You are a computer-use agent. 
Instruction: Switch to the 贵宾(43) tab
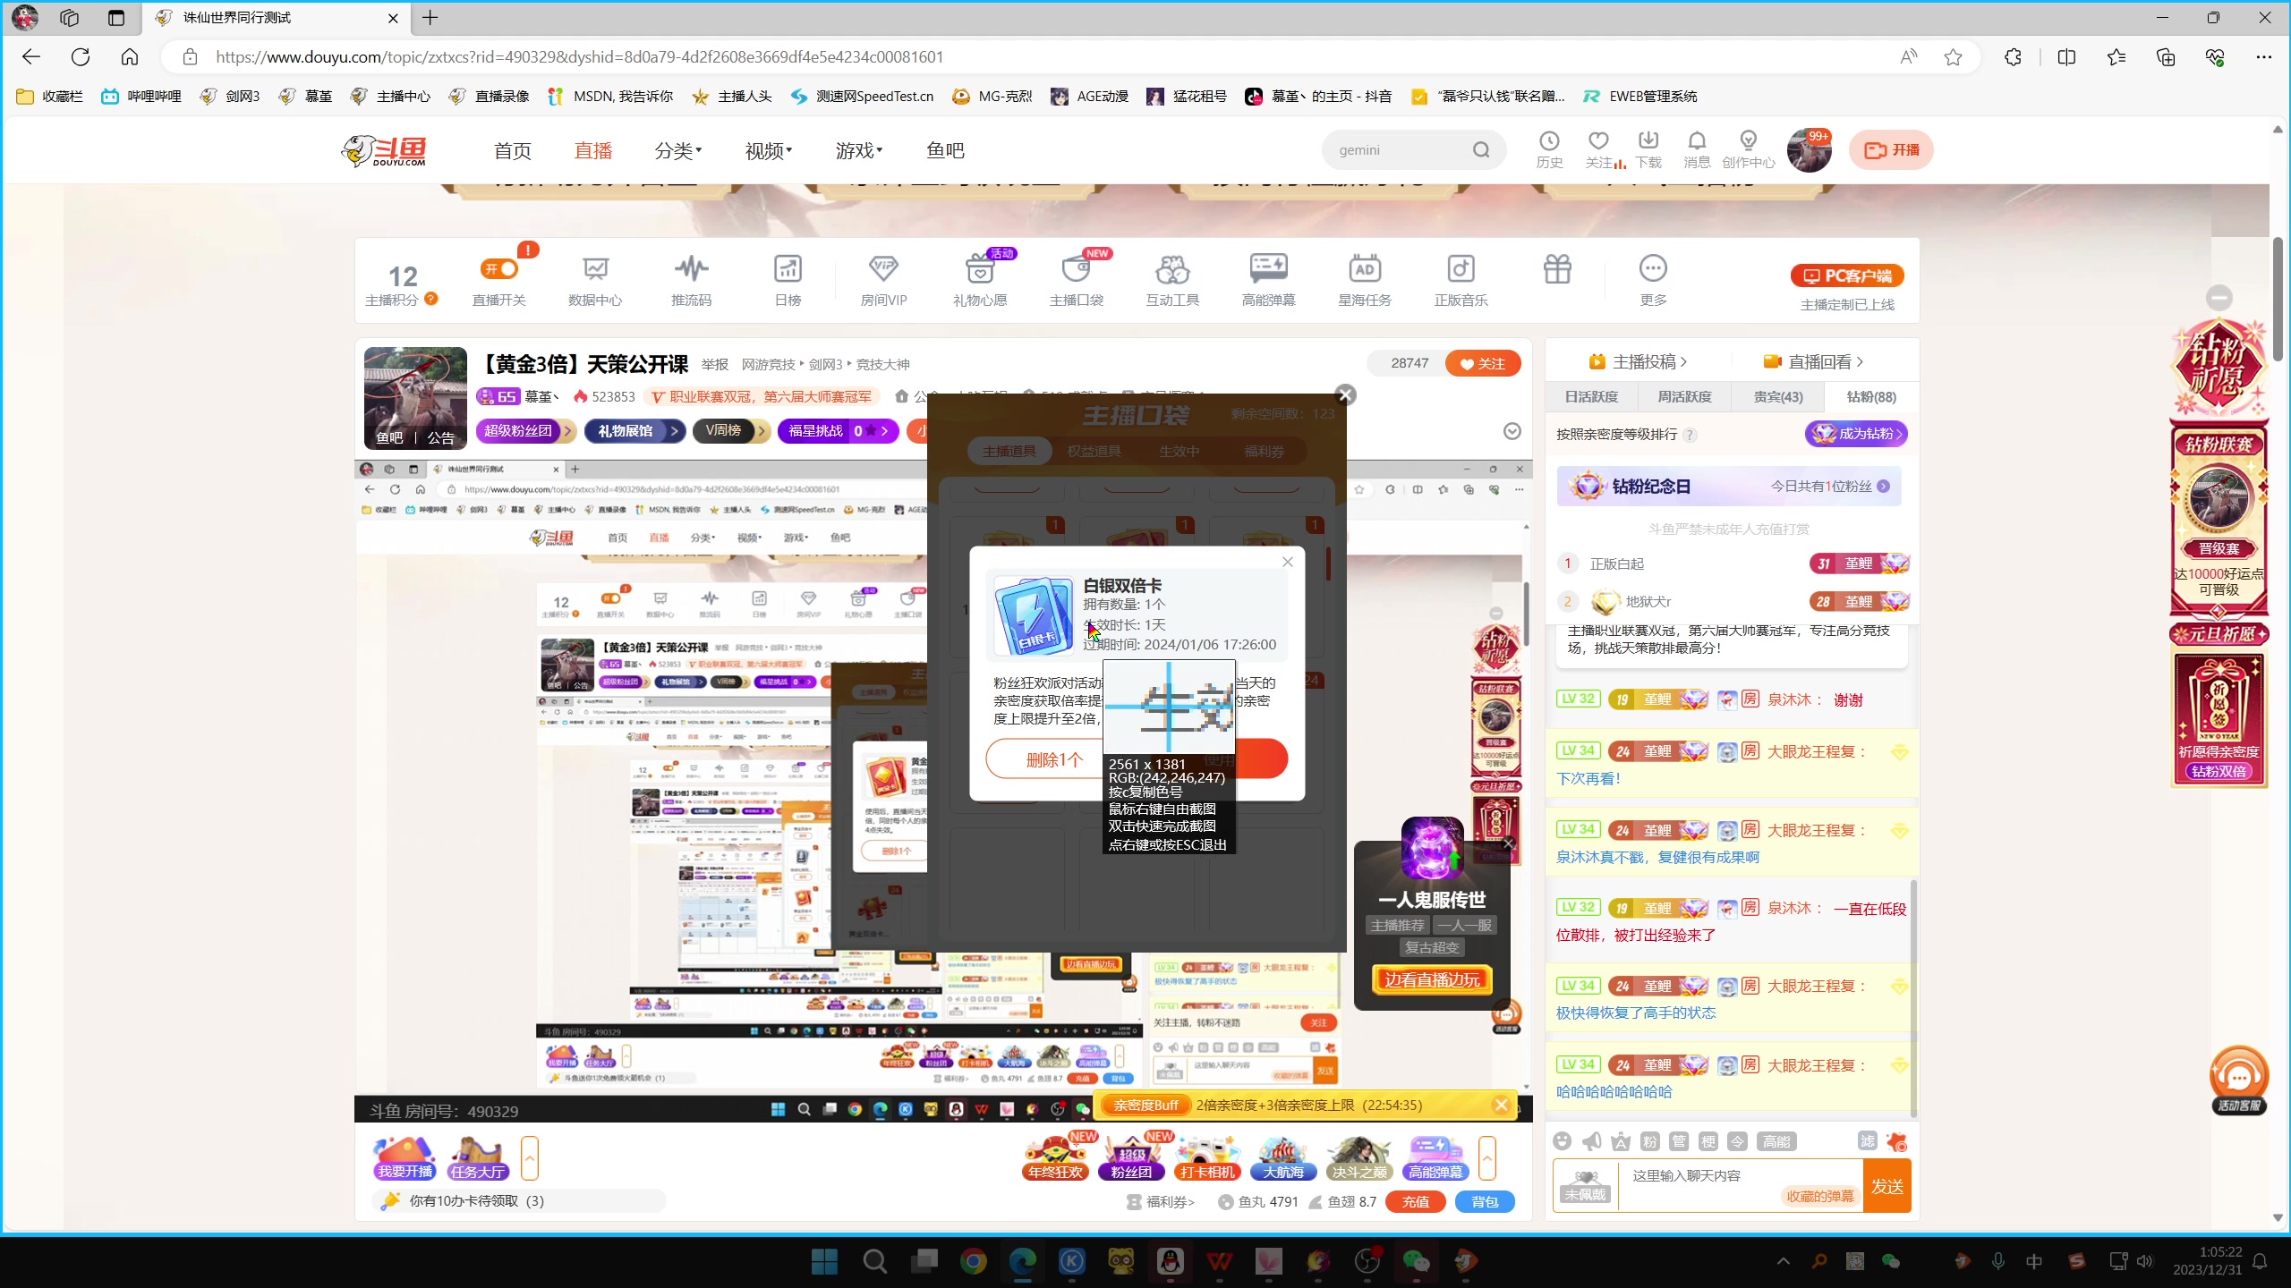[x=1778, y=396]
